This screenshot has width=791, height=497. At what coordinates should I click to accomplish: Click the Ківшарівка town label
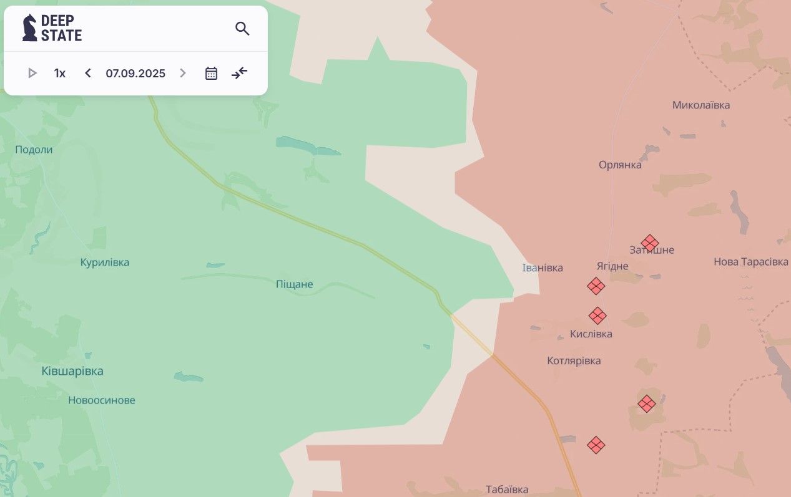[x=72, y=371]
